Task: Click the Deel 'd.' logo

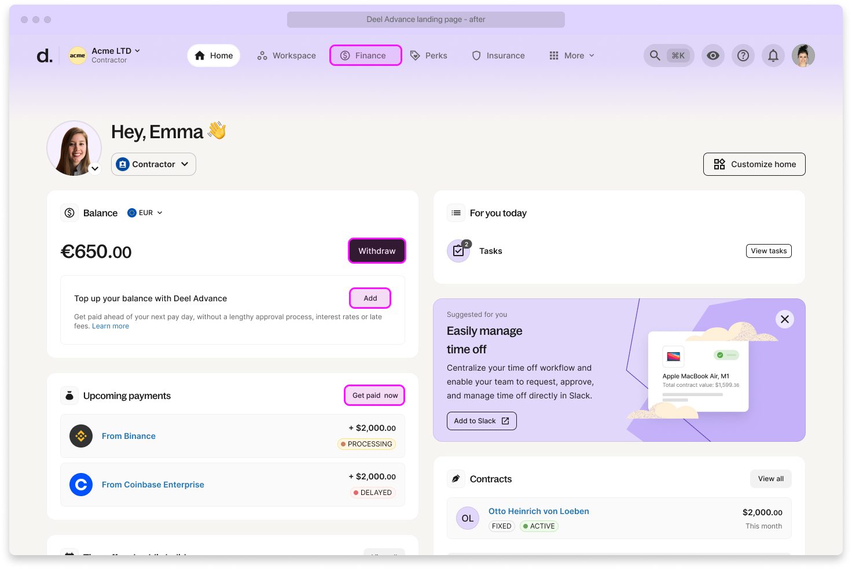Action: [x=45, y=56]
